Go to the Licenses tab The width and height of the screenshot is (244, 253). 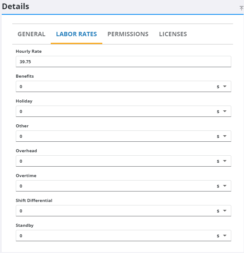tap(173, 34)
